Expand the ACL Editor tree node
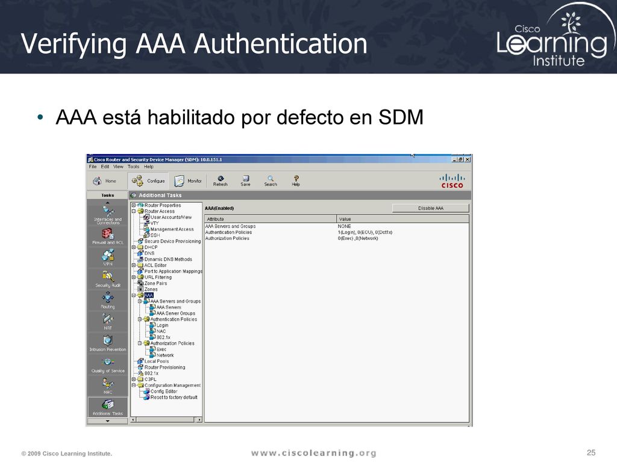617x462 pixels. coord(134,265)
